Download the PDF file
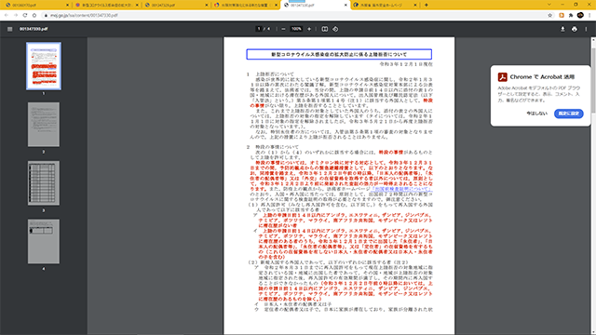 pyautogui.click(x=562, y=29)
